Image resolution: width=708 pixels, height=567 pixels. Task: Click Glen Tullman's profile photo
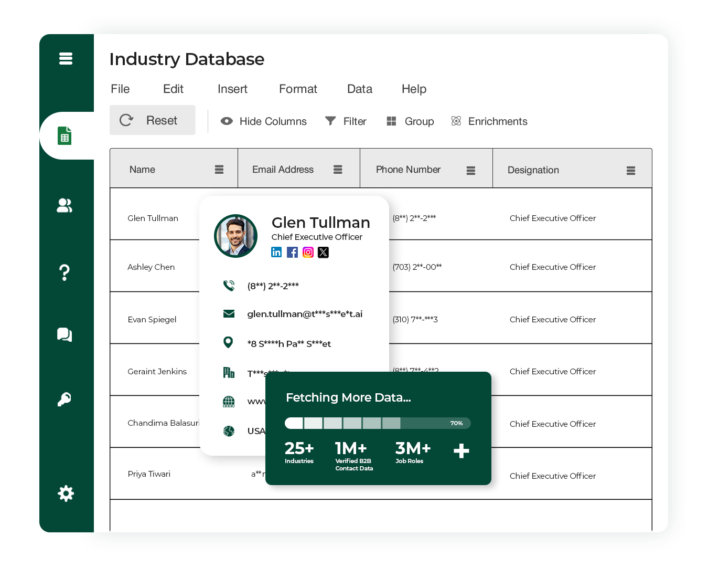[x=235, y=236]
